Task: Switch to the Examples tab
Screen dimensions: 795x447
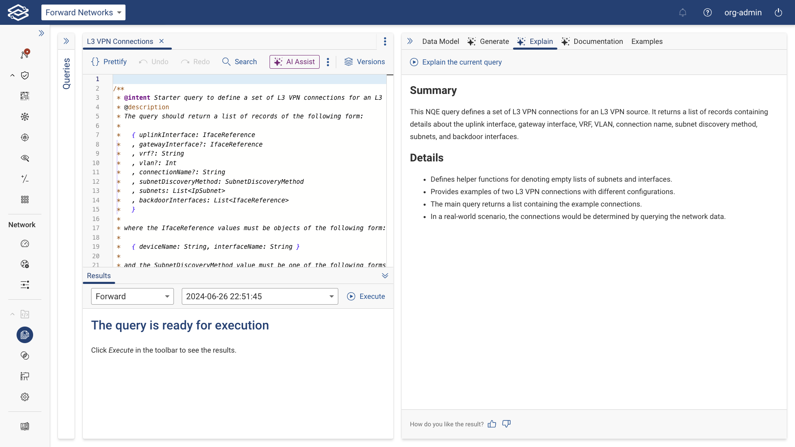Action: pos(647,41)
